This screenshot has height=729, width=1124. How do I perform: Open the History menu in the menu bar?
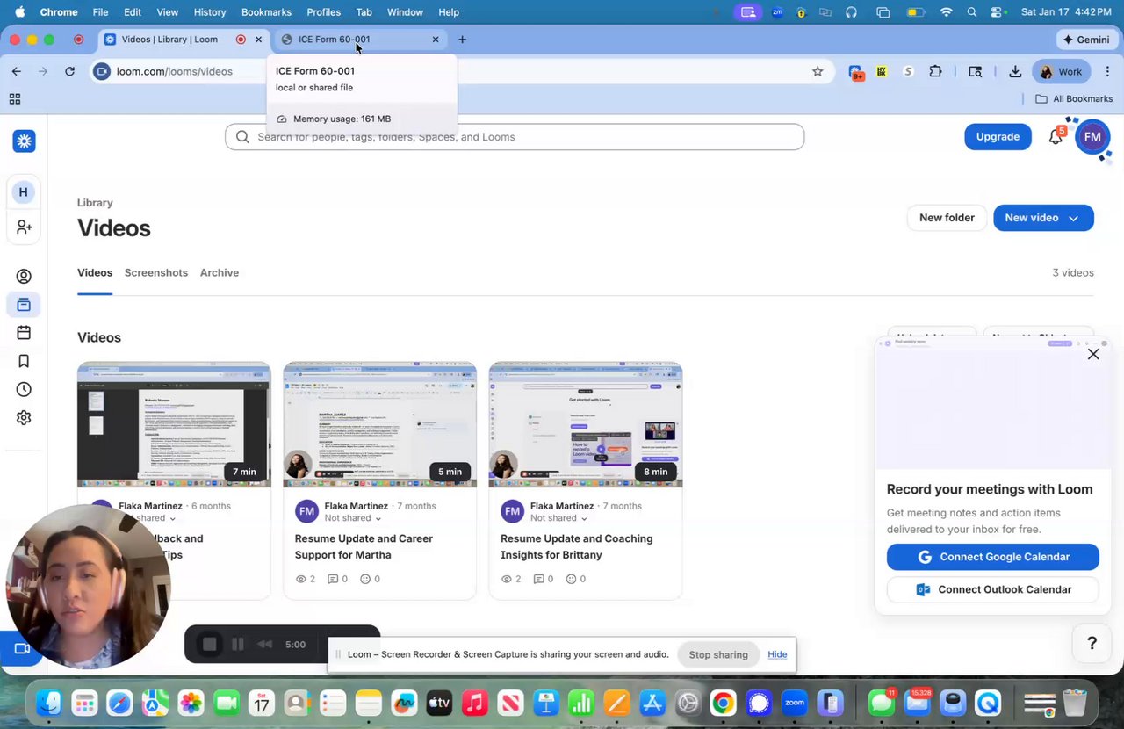[210, 12]
